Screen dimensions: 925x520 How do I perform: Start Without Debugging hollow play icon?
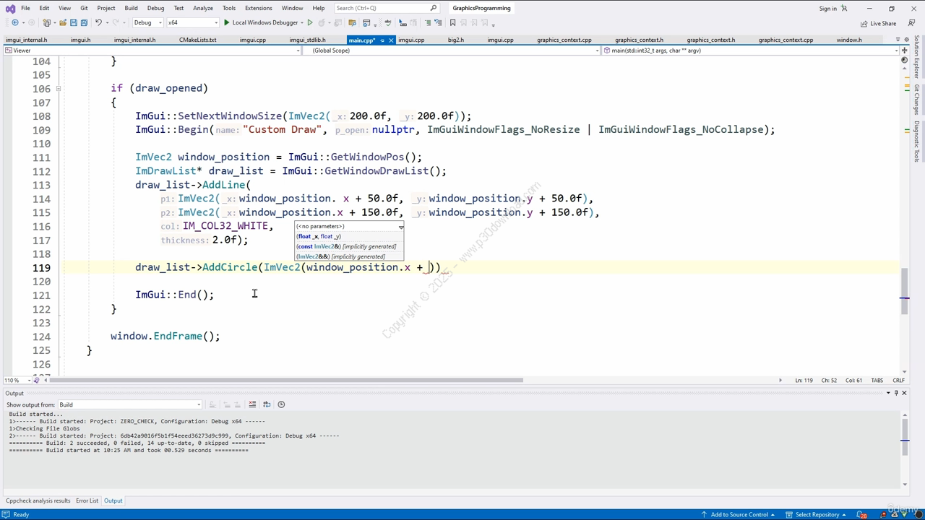pos(310,22)
